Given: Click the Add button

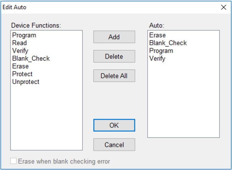Looking at the screenshot, I should tap(114, 37).
